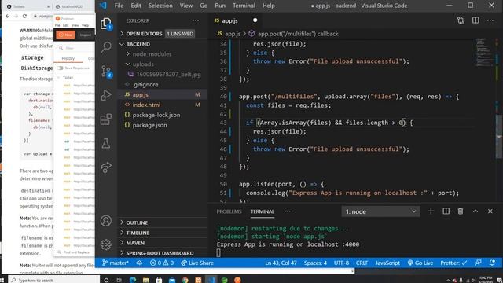Image resolution: width=503 pixels, height=283 pixels.
Task: Toggle Save Responses in Postman window
Action: 60,68
